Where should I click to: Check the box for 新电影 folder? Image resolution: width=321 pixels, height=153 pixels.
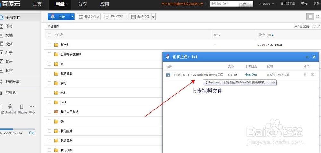pos(49,45)
